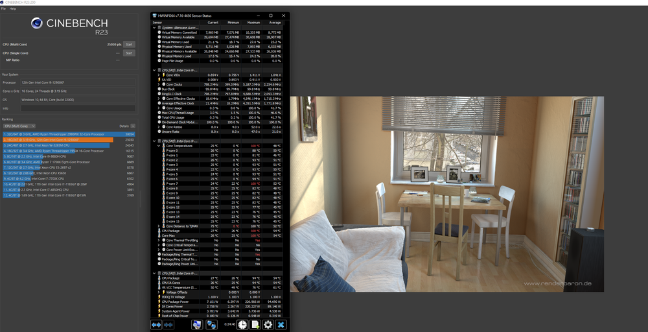The width and height of the screenshot is (648, 332).
Task: Click the expand columns blue arrows icon
Action: pos(156,324)
